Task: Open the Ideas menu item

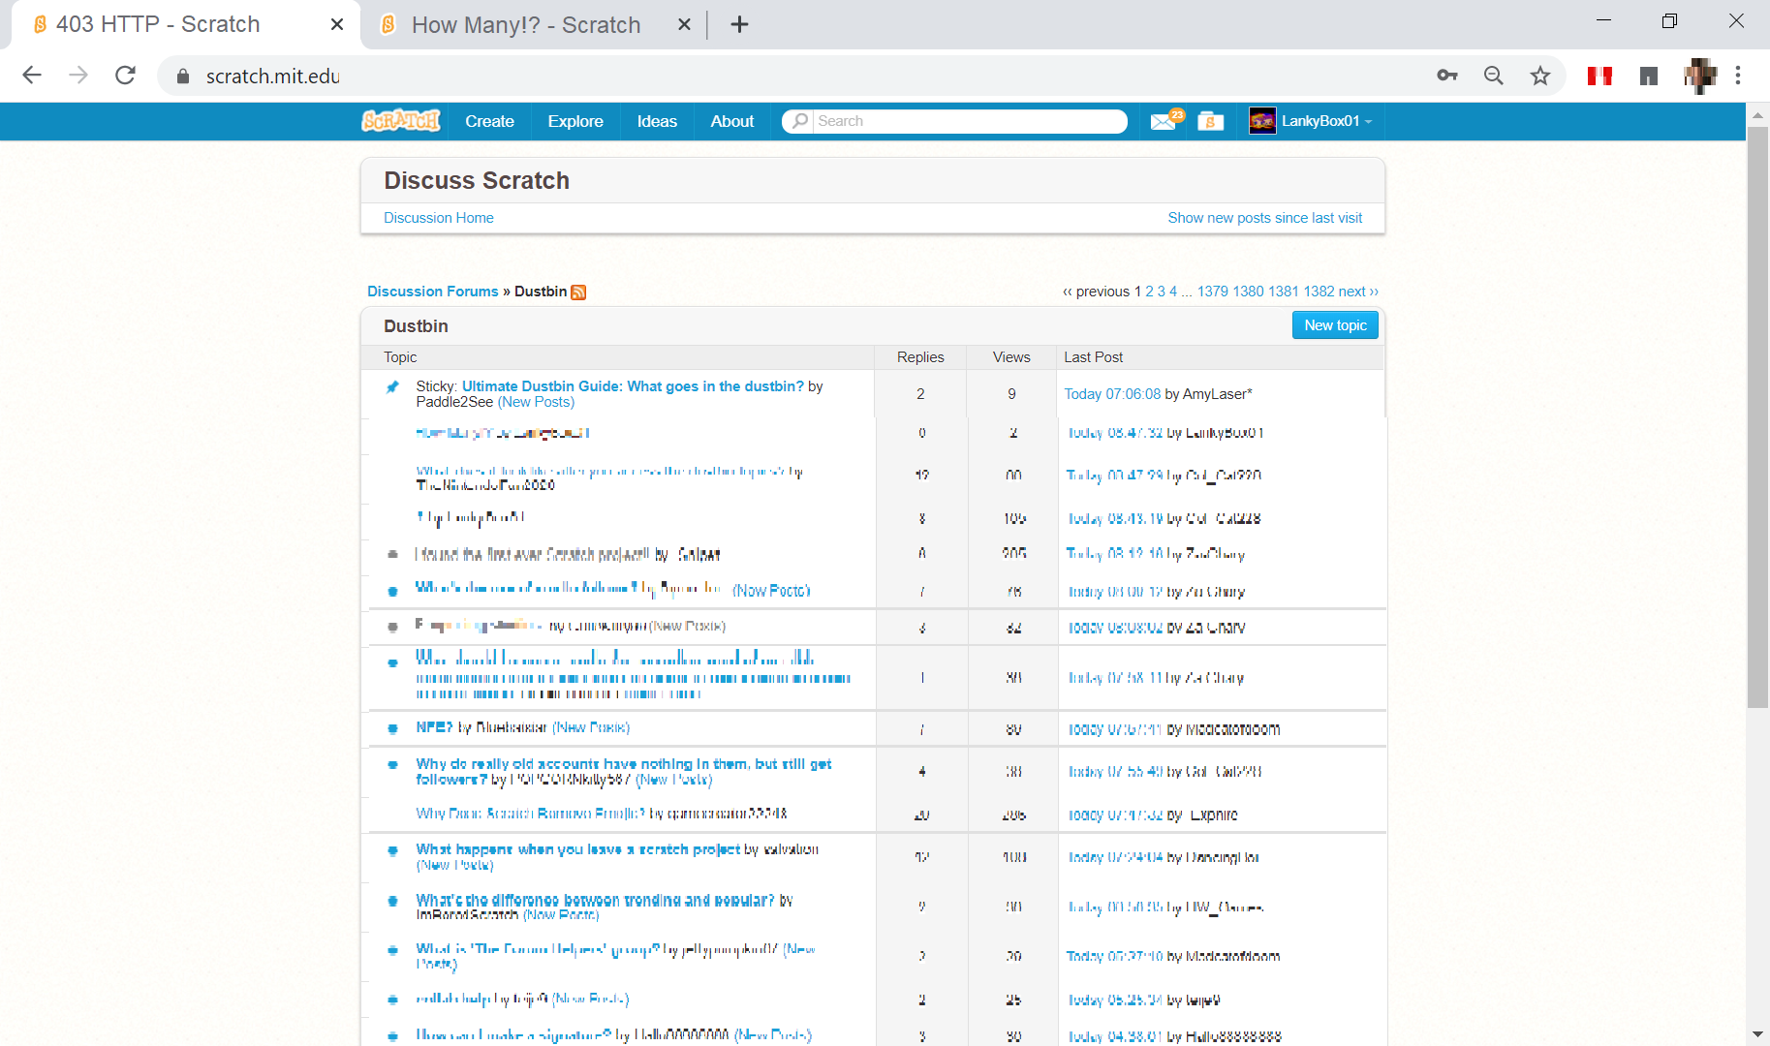Action: pyautogui.click(x=657, y=121)
